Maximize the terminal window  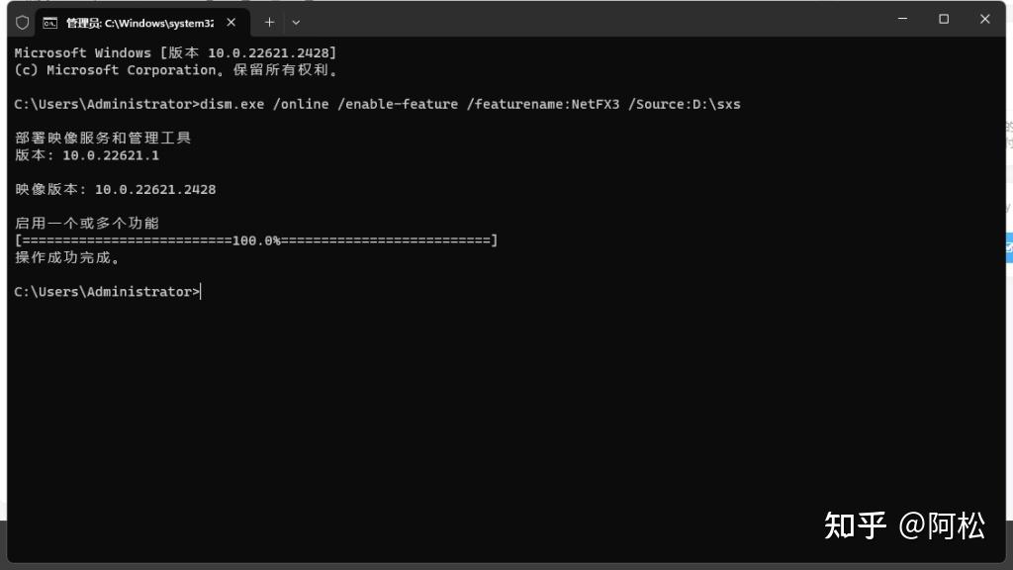coord(944,19)
